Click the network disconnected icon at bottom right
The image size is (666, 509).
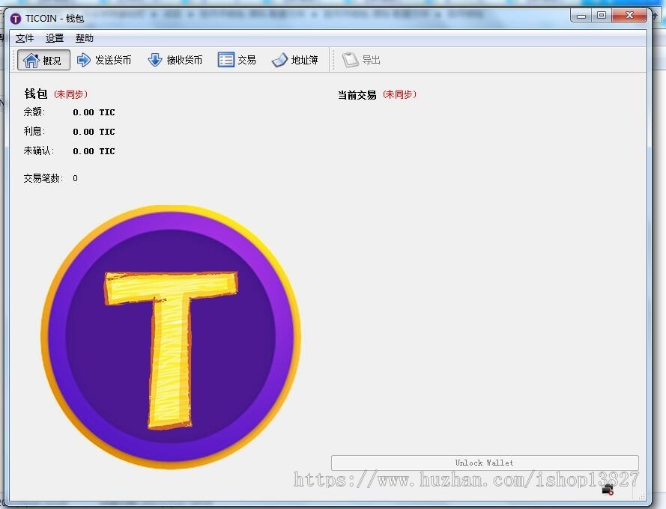coord(606,488)
